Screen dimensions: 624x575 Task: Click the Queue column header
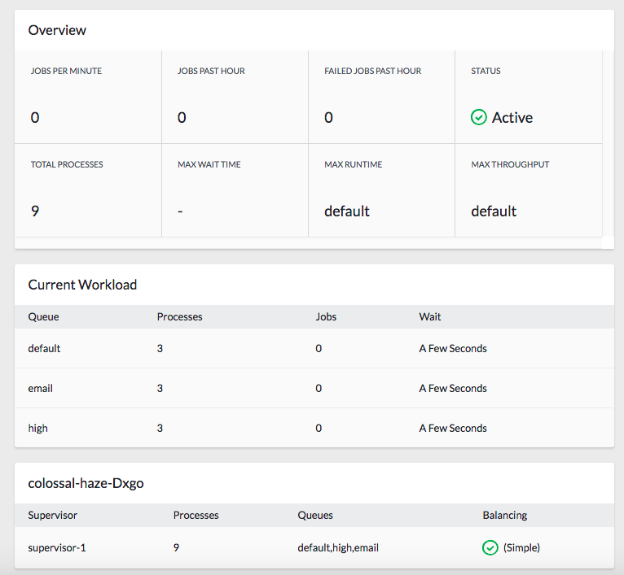43,316
